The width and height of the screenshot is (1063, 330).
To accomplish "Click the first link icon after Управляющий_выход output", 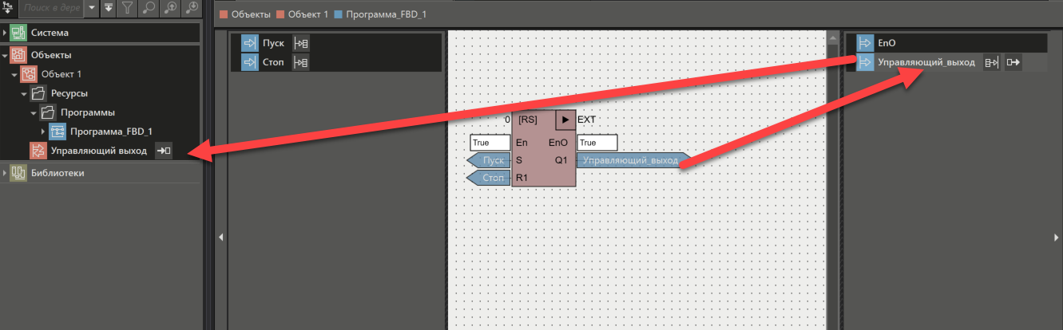I will tap(991, 63).
